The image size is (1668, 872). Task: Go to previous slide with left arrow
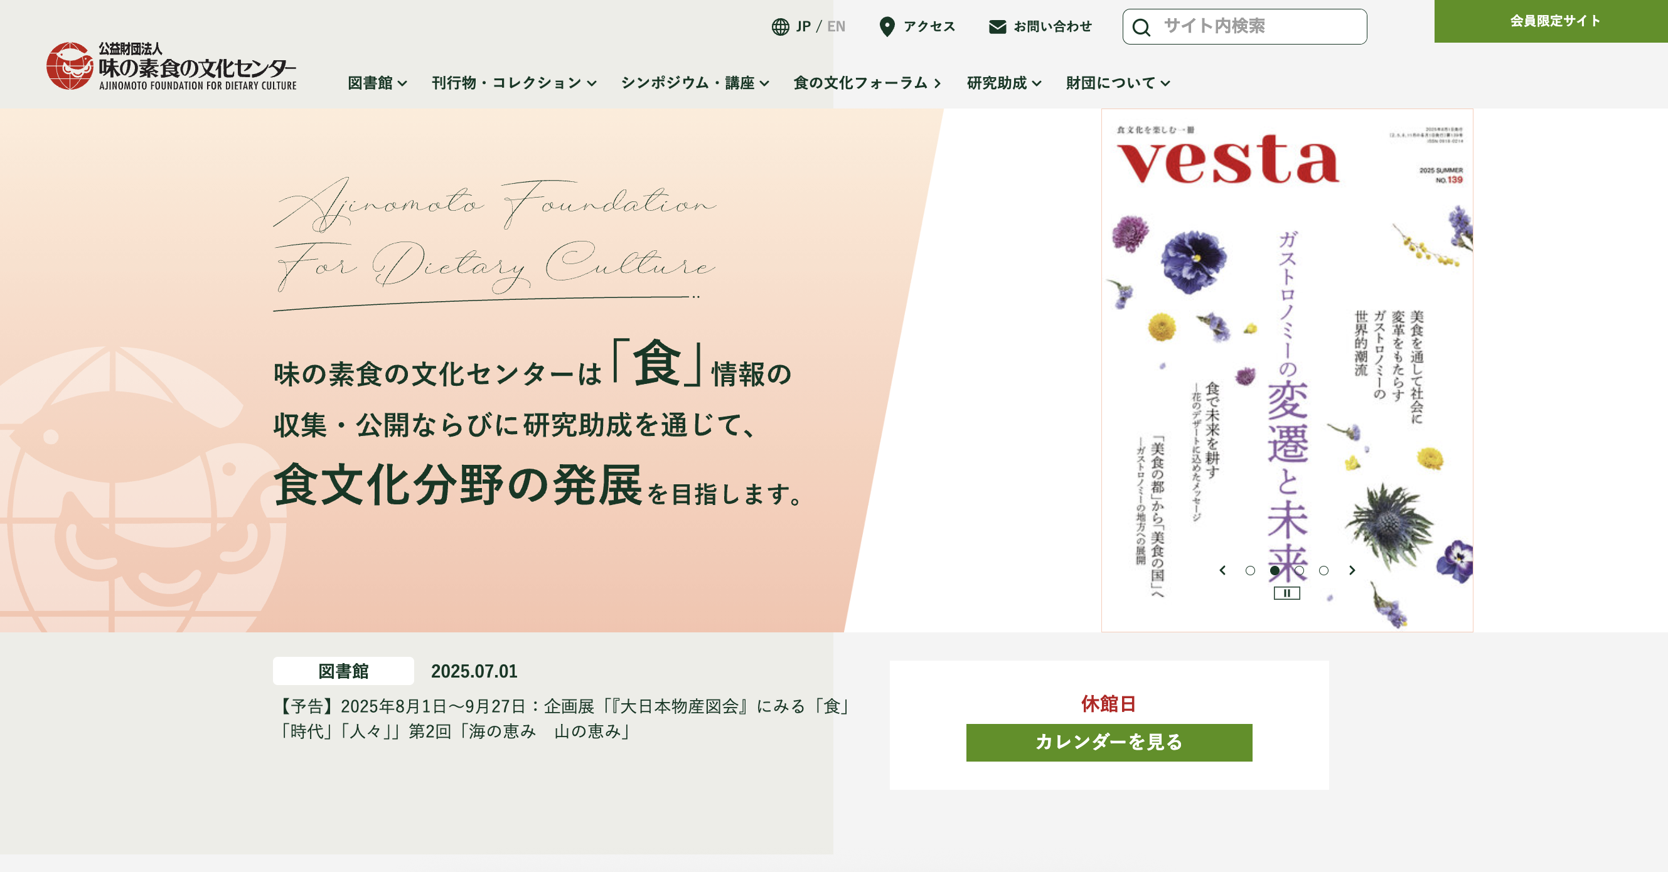1222,570
